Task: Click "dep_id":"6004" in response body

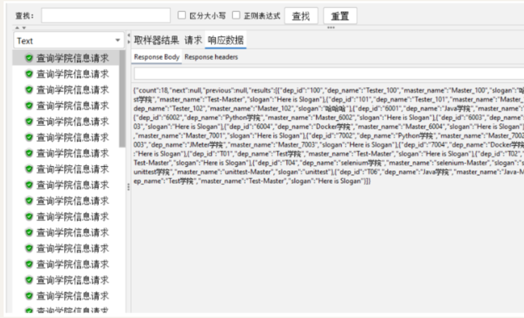Action: (251, 126)
